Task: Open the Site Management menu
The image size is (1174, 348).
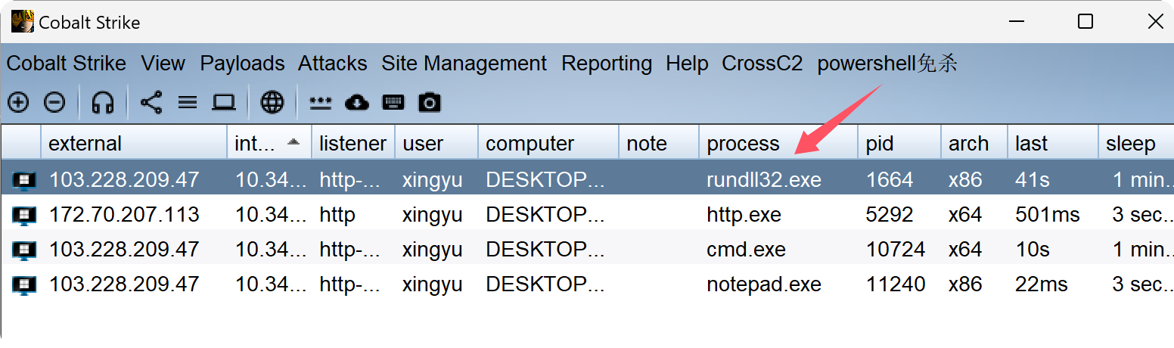Action: pos(464,64)
